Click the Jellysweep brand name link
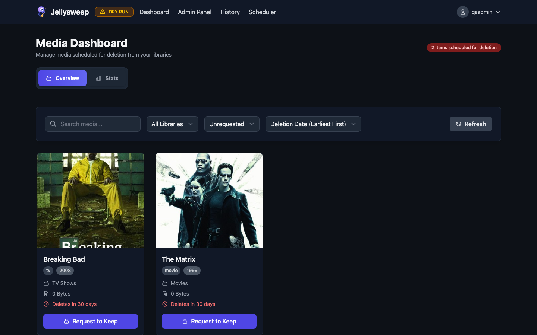The image size is (537, 335). [x=70, y=12]
